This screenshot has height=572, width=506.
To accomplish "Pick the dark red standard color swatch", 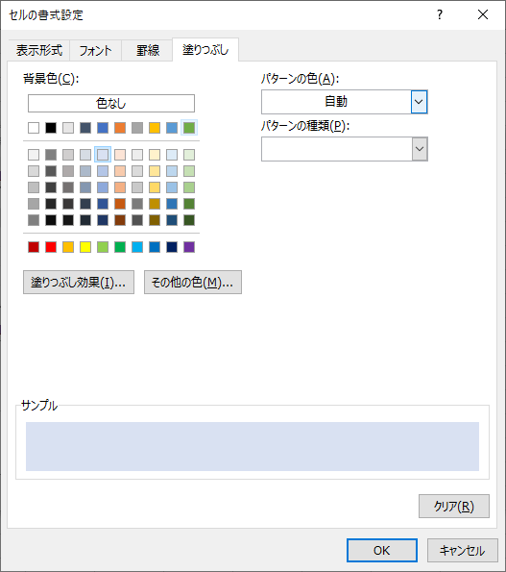I will [x=34, y=247].
